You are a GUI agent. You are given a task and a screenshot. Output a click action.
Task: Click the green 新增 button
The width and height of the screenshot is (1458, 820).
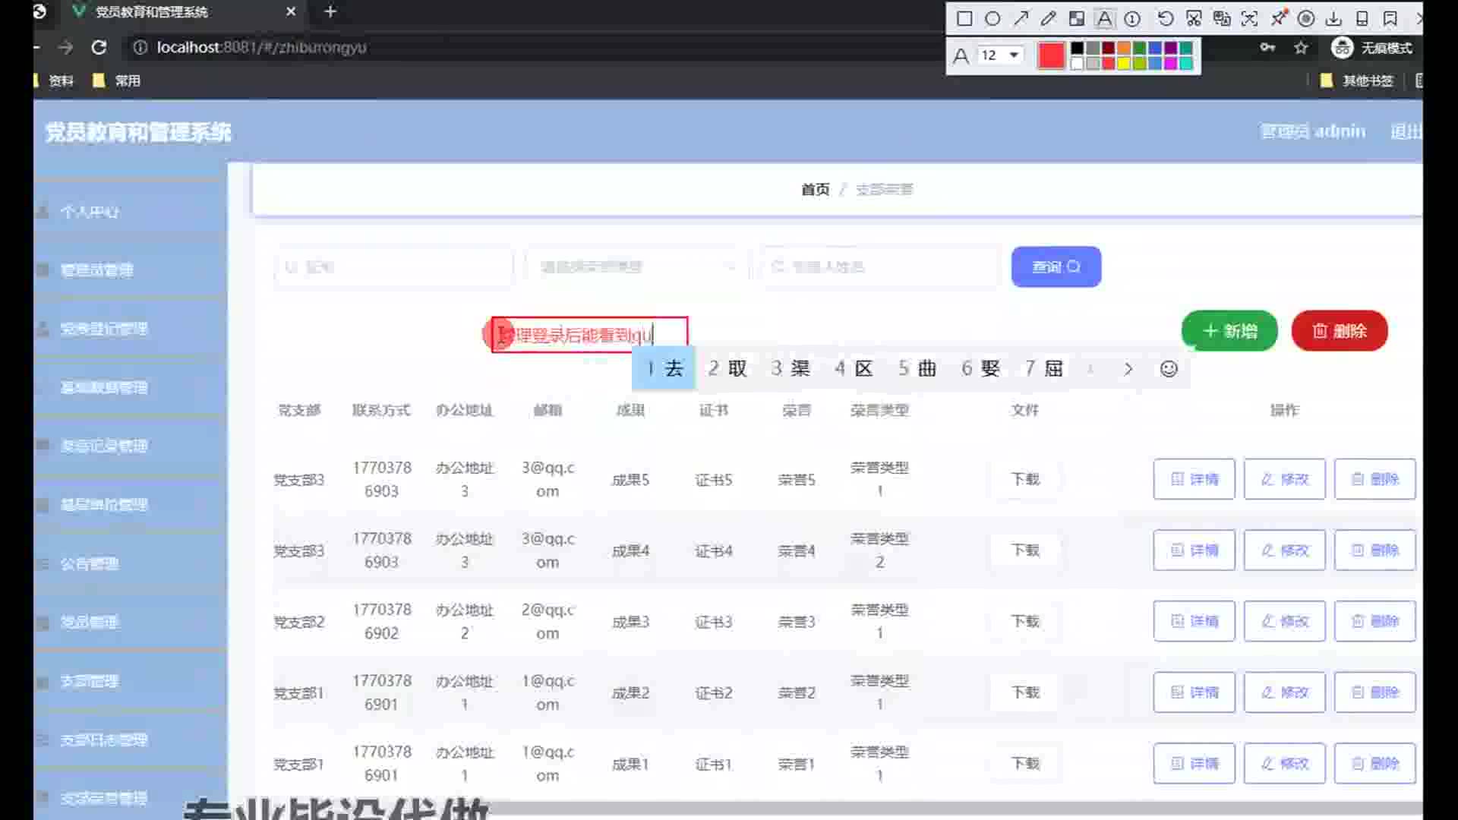click(x=1229, y=331)
